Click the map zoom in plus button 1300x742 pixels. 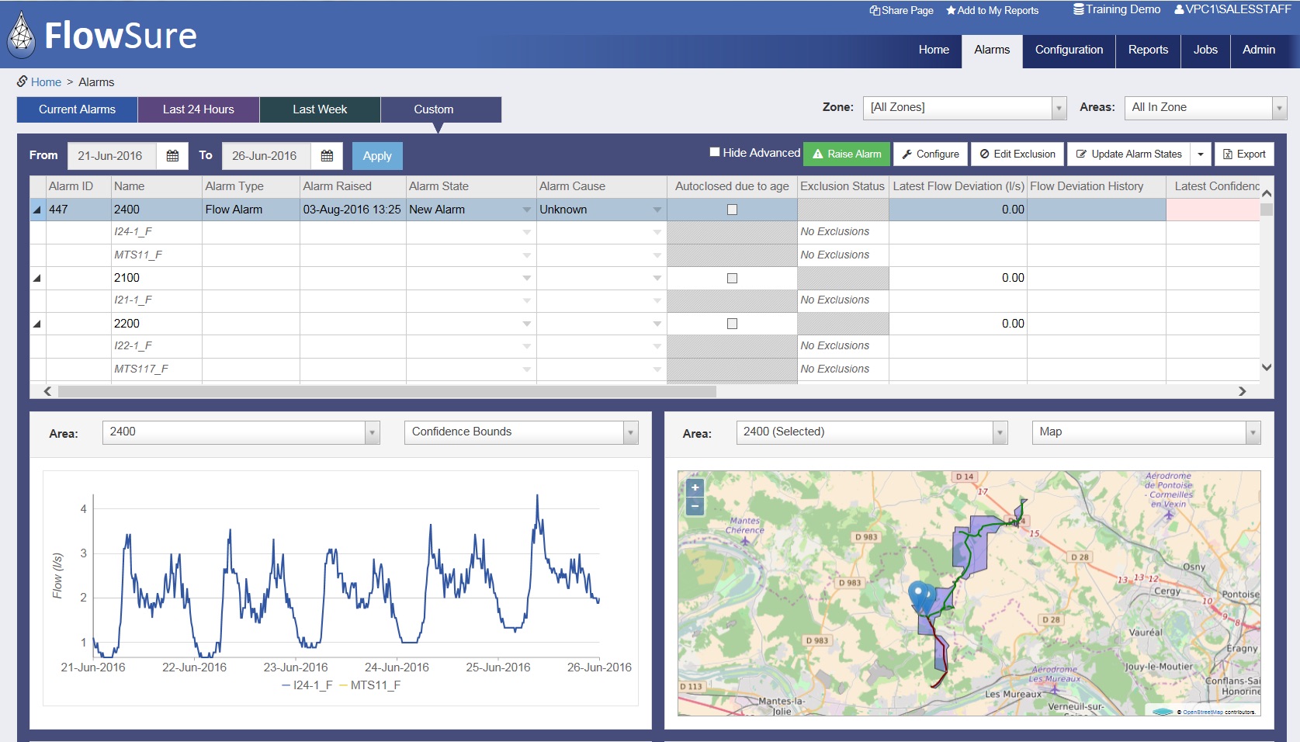point(695,487)
